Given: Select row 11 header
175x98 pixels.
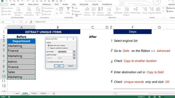Looking at the screenshot, I should point(4,81).
